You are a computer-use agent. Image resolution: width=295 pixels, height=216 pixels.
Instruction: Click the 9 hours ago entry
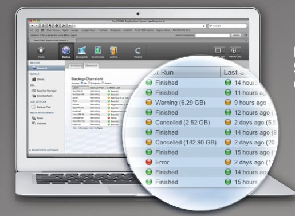click(x=250, y=103)
